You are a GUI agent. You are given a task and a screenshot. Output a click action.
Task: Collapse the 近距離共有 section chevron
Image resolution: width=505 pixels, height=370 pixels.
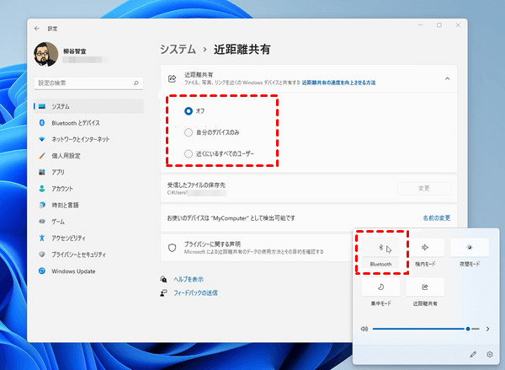point(447,78)
